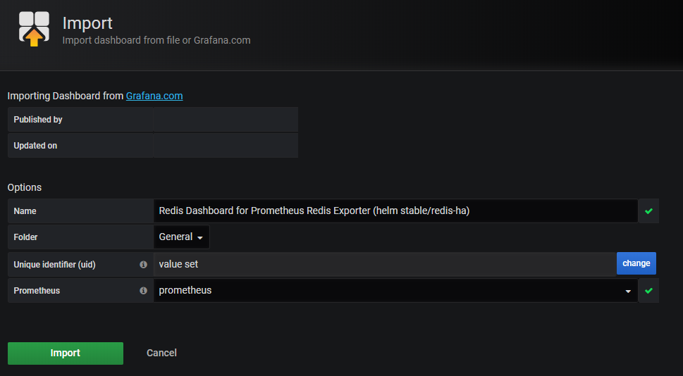Click the Folder row label
683x376 pixels.
pyautogui.click(x=25, y=237)
